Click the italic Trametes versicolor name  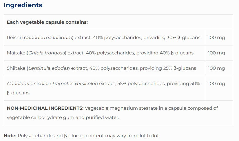coord(74,84)
